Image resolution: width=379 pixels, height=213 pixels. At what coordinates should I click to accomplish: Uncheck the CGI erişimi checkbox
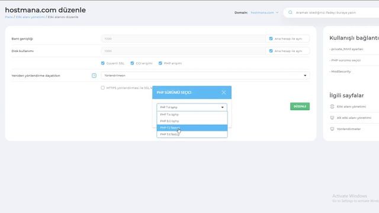click(132, 63)
